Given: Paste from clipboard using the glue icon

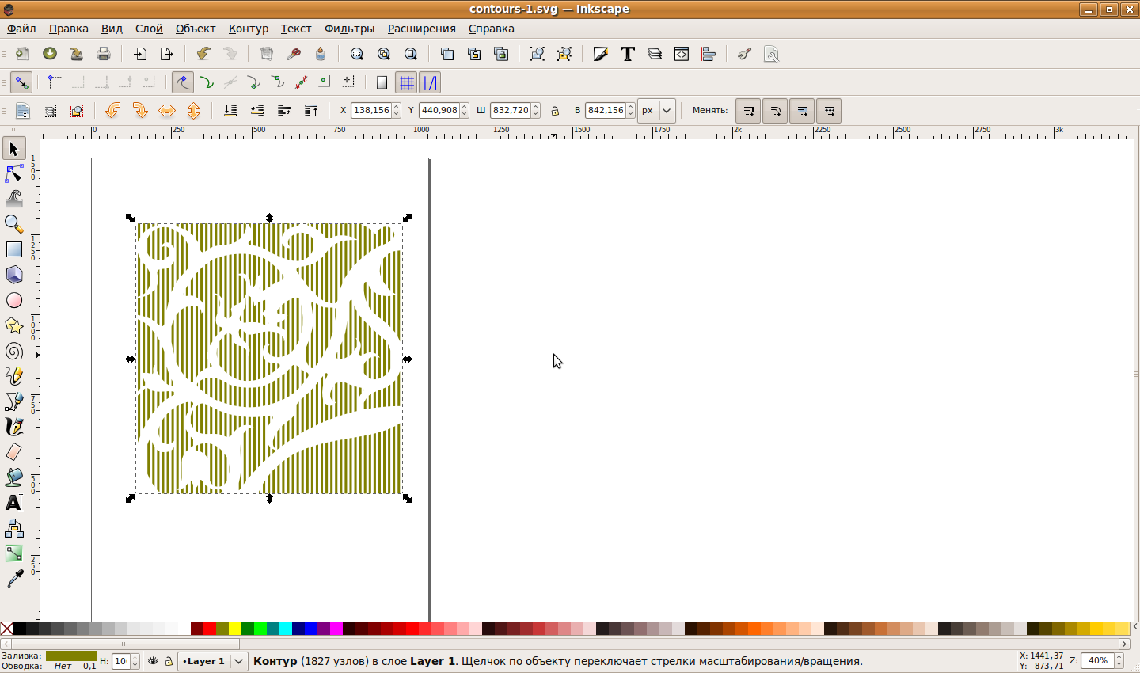Looking at the screenshot, I should (321, 54).
